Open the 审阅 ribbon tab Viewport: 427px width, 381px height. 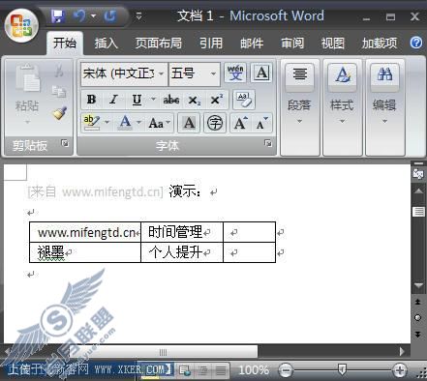coord(292,44)
